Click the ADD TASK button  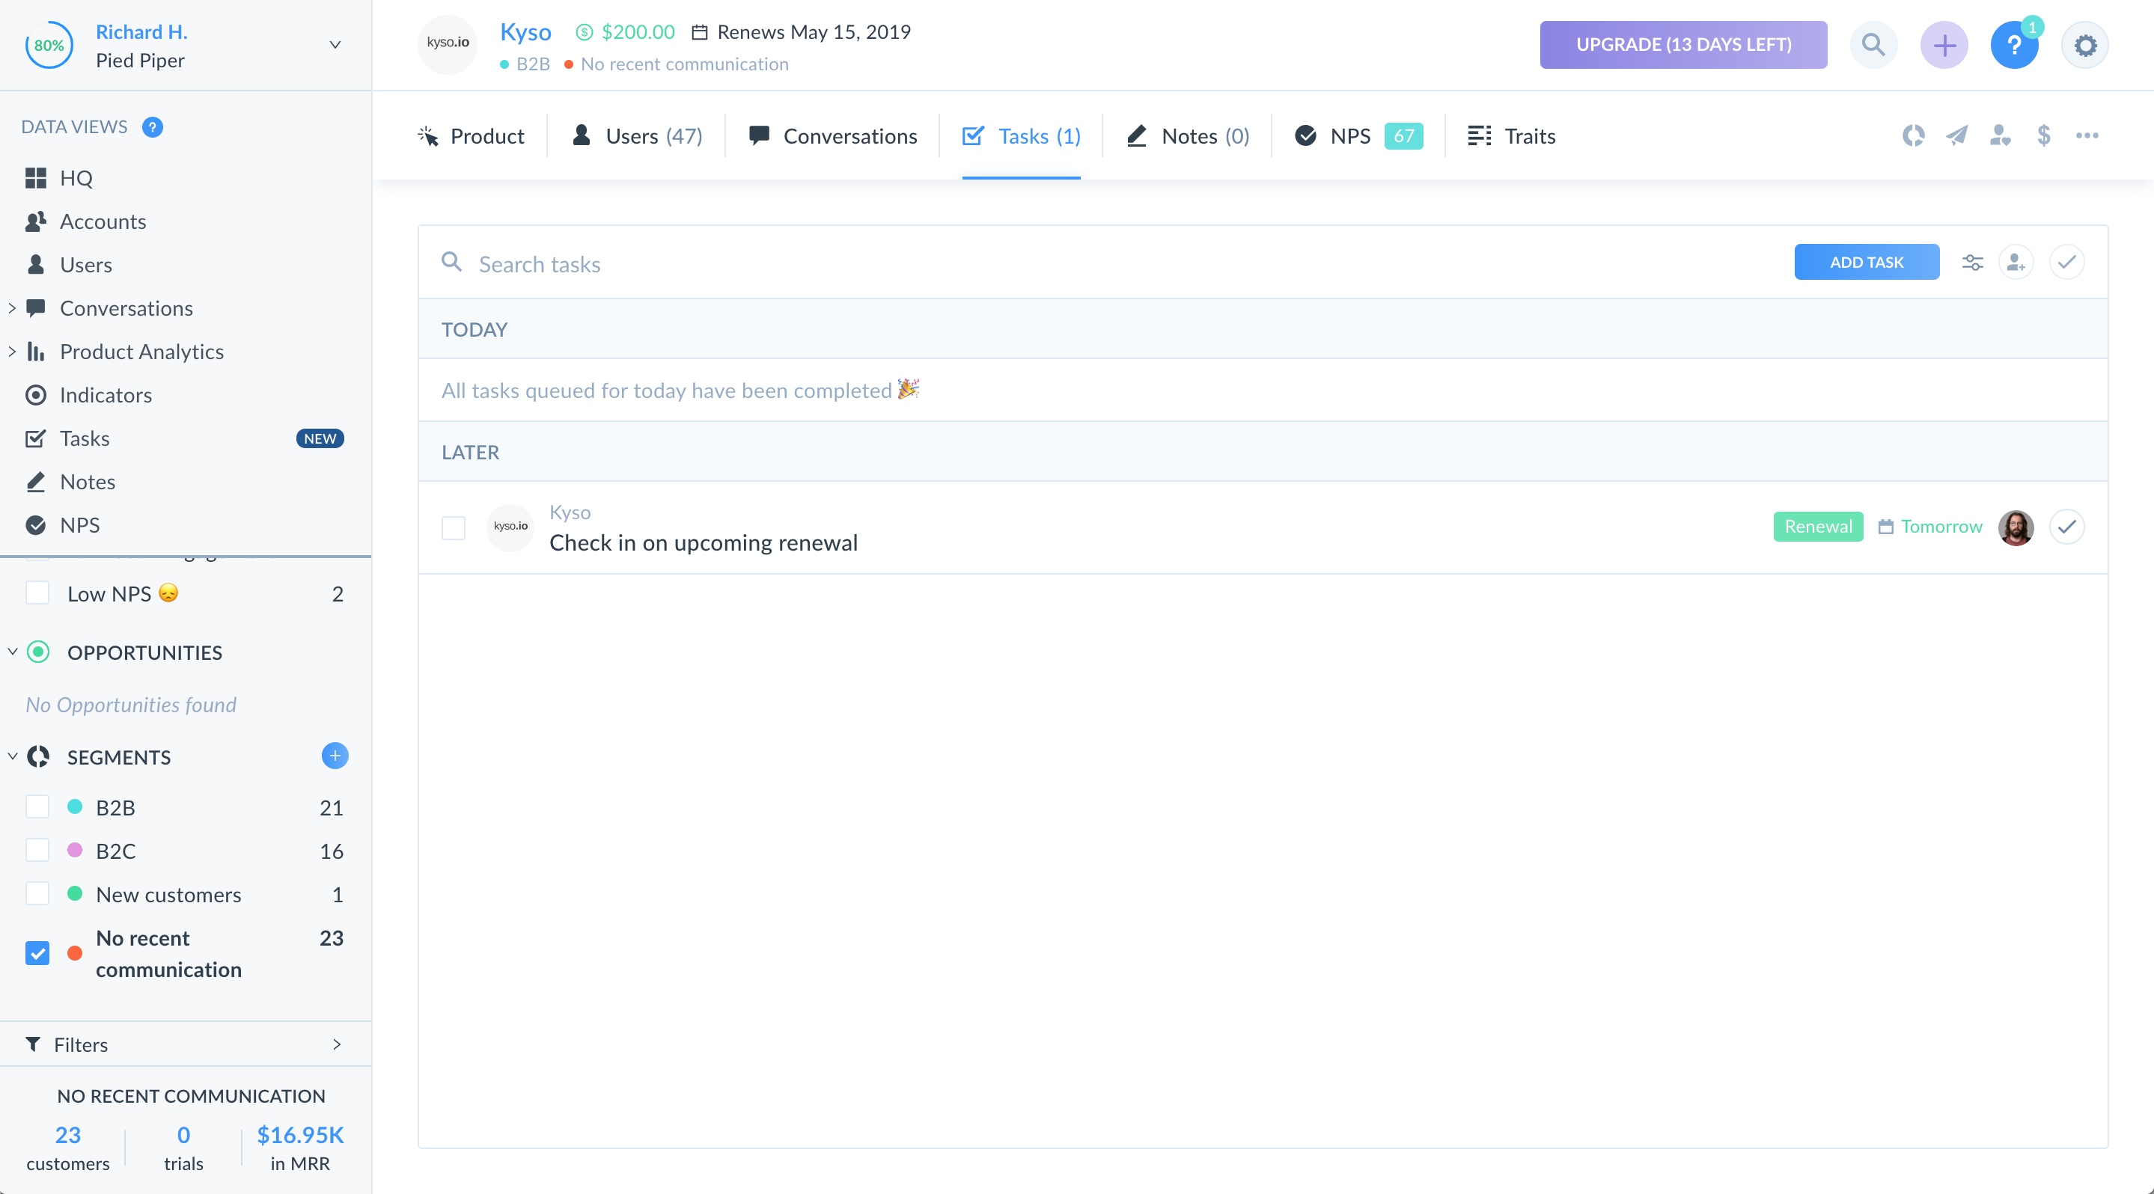pos(1867,263)
